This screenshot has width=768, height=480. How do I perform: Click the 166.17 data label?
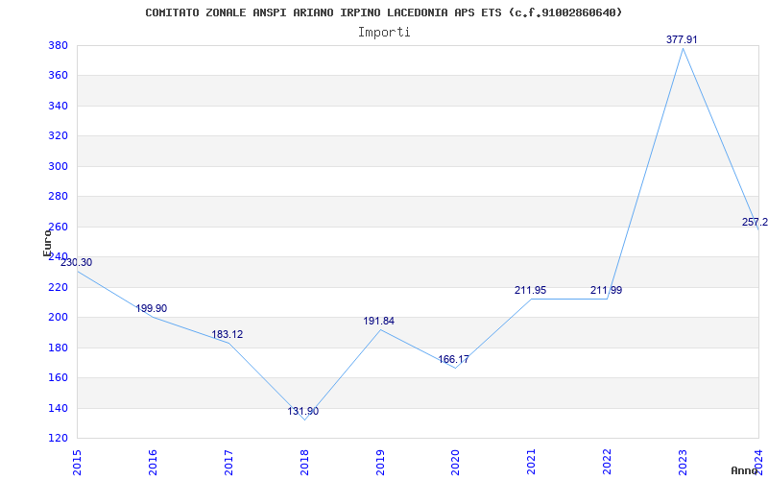(453, 359)
